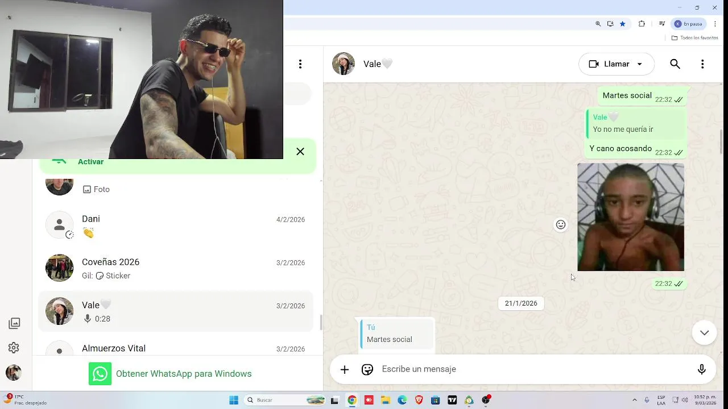Click the 21/1/2026 date chip

[x=521, y=303]
